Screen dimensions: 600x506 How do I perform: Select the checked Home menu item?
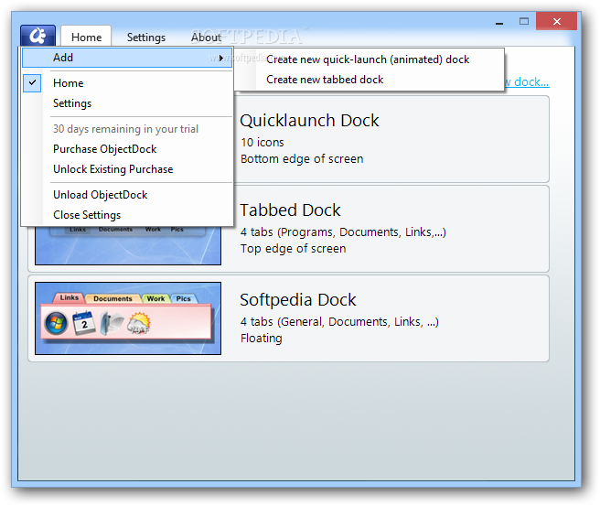point(127,83)
